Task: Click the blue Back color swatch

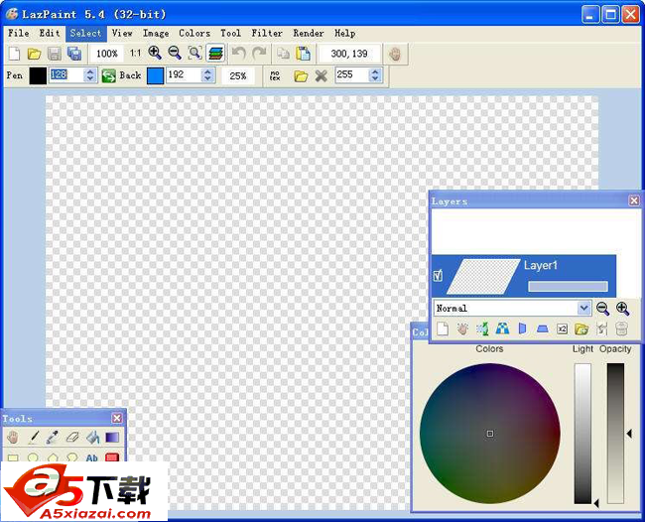Action: tap(156, 75)
